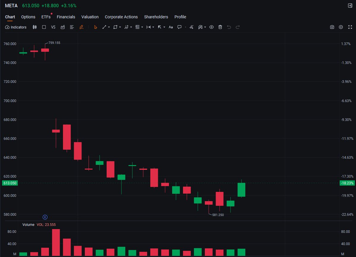Open the Valuation section
Viewport: 356px width, 257px height.
coord(90,17)
